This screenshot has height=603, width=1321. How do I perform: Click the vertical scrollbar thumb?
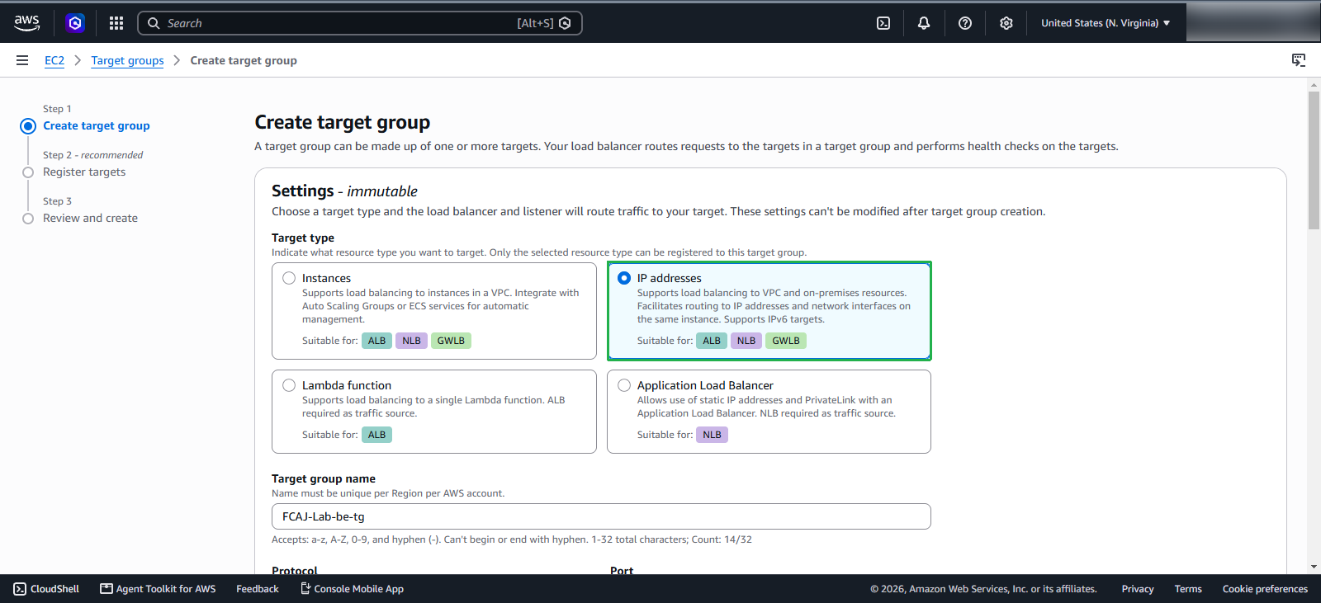tap(1314, 161)
